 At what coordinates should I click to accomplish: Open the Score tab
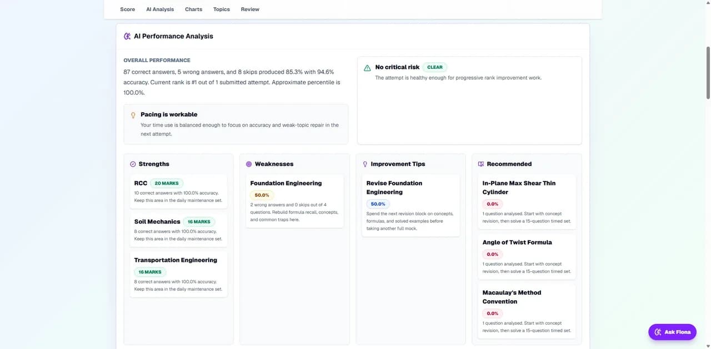[x=127, y=9]
